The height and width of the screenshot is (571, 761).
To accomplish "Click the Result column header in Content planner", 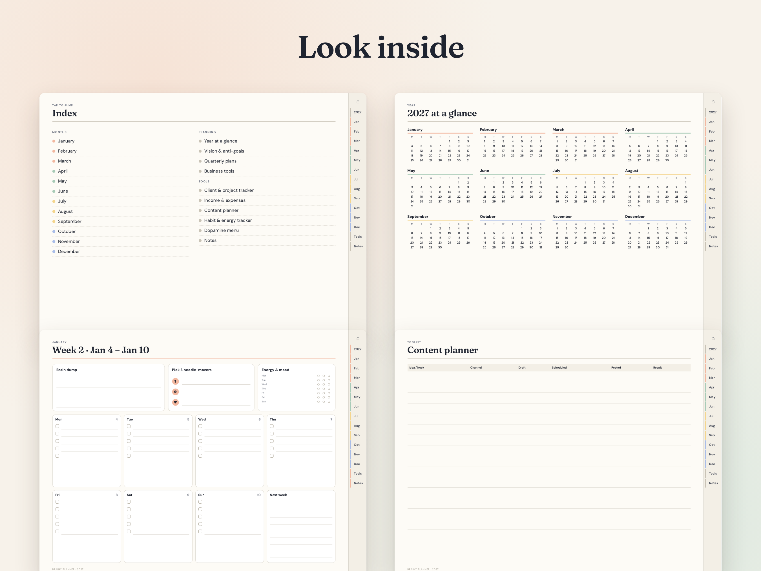I will click(658, 368).
